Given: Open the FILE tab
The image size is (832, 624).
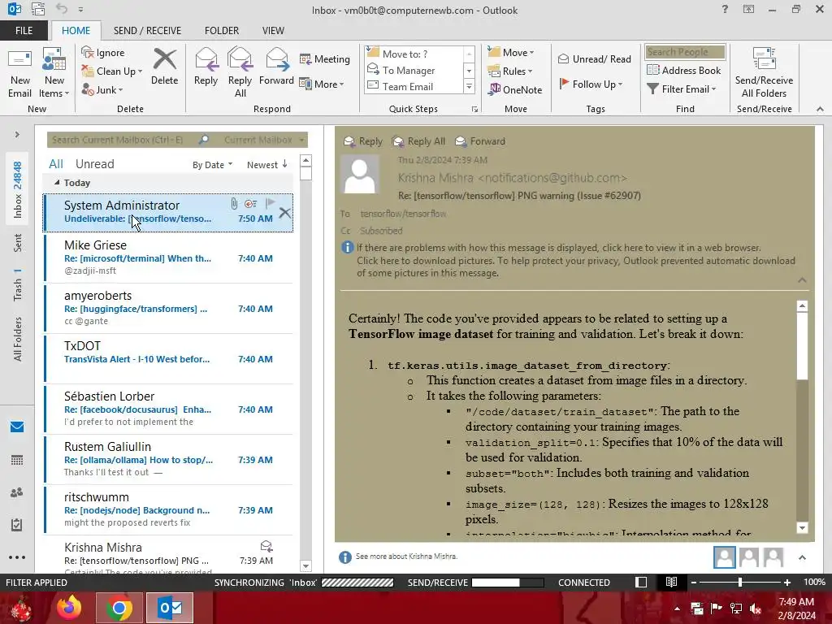Looking at the screenshot, I should tap(24, 30).
